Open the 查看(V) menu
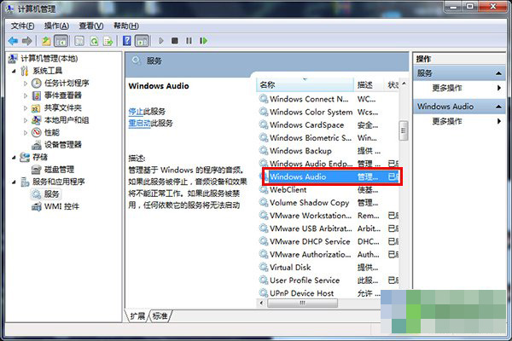The width and height of the screenshot is (512, 341). click(92, 26)
